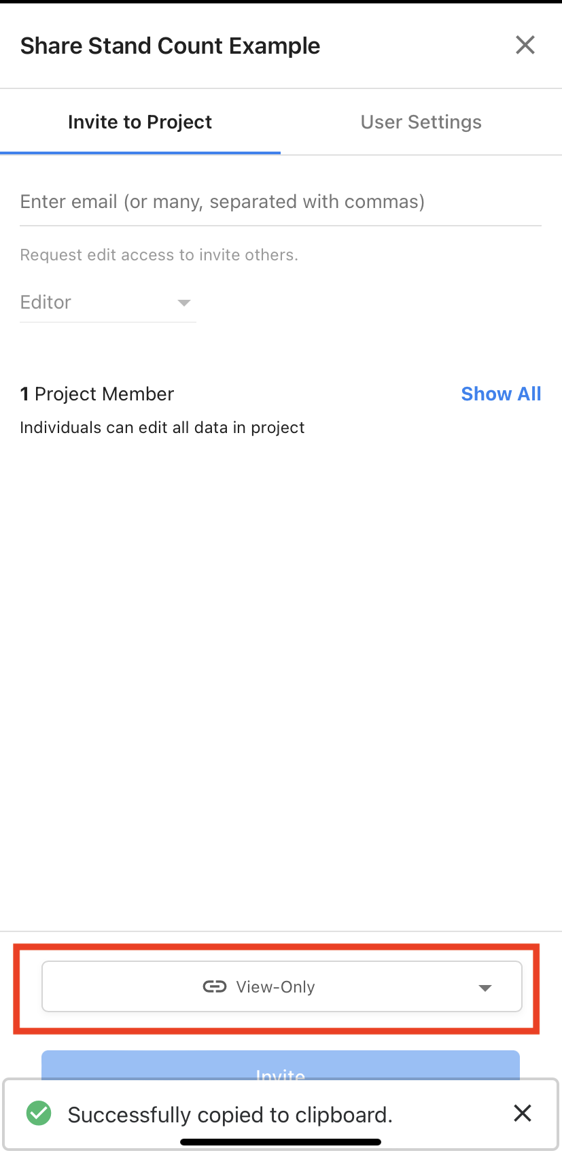Open the User Settings tab

click(x=421, y=122)
